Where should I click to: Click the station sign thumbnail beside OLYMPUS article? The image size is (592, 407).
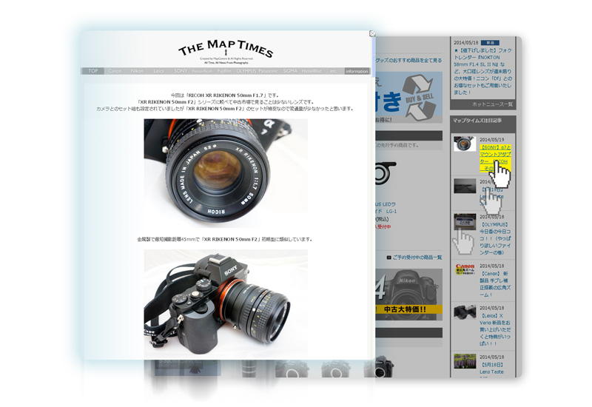(465, 222)
